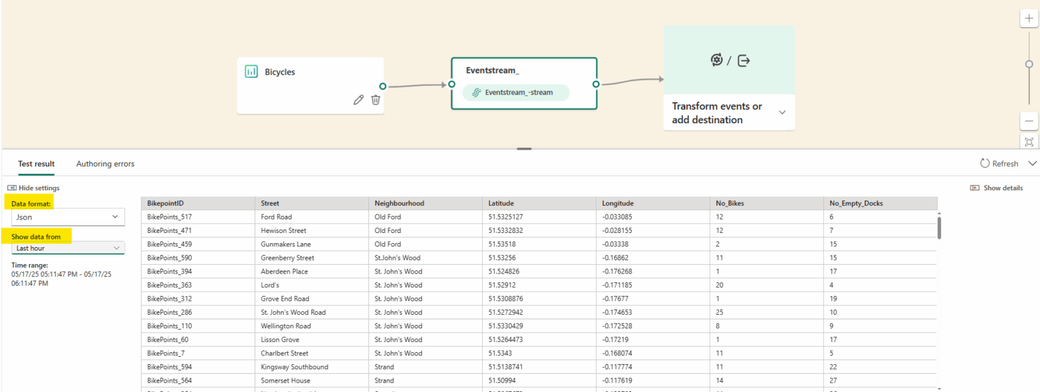Switch to the Authoring errors tab
Viewport: 1040px width, 392px height.
[x=105, y=164]
